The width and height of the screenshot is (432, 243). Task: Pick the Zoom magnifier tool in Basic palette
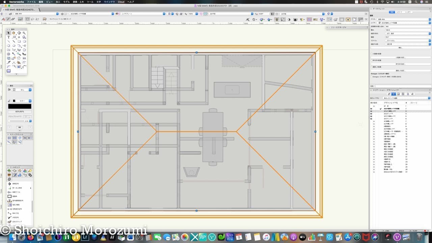click(x=24, y=33)
